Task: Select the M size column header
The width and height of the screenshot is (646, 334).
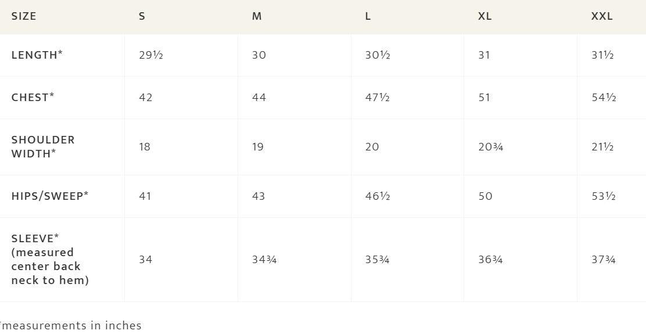Action: (257, 16)
